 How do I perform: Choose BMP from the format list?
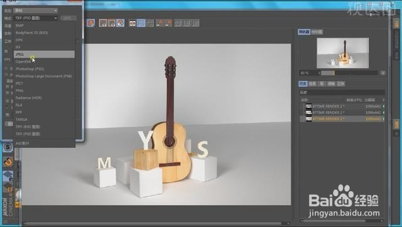pos(44,26)
